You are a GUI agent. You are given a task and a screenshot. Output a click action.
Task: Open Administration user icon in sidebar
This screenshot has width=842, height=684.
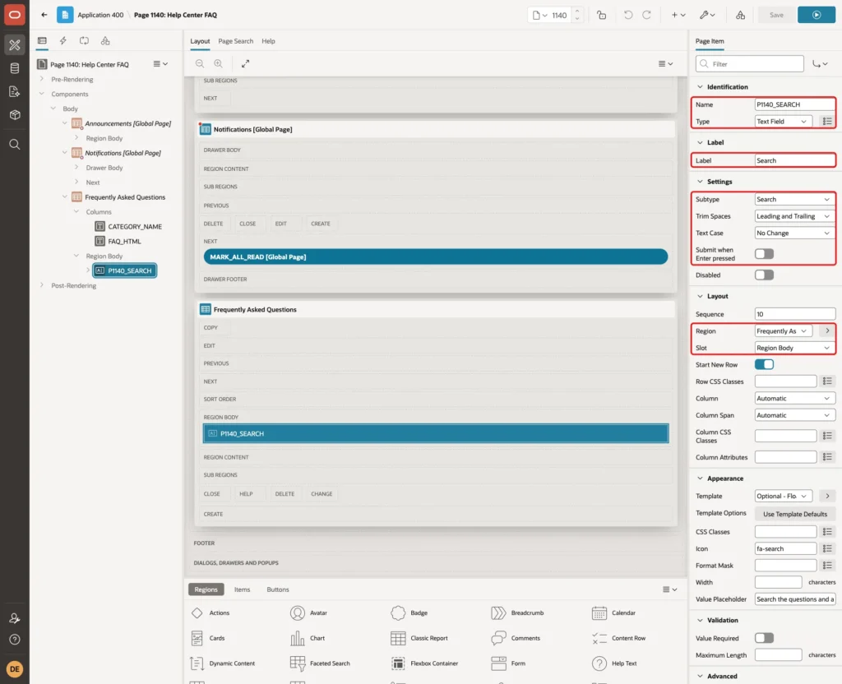click(15, 618)
